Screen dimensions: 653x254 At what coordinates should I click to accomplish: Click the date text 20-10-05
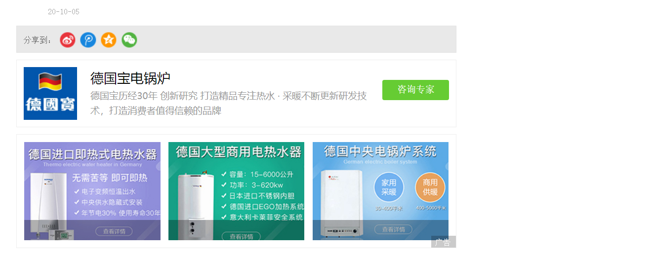pos(64,12)
